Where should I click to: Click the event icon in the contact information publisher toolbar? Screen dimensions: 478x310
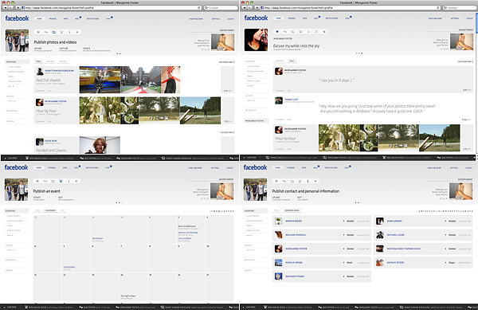(300, 181)
